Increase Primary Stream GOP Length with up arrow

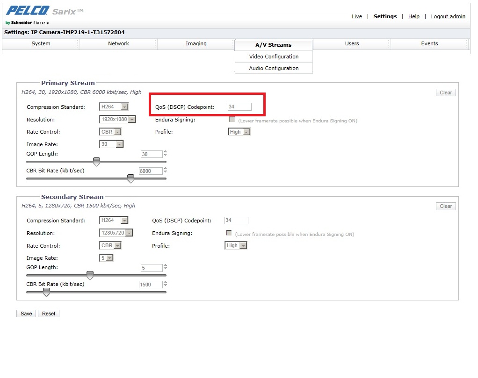pos(166,152)
